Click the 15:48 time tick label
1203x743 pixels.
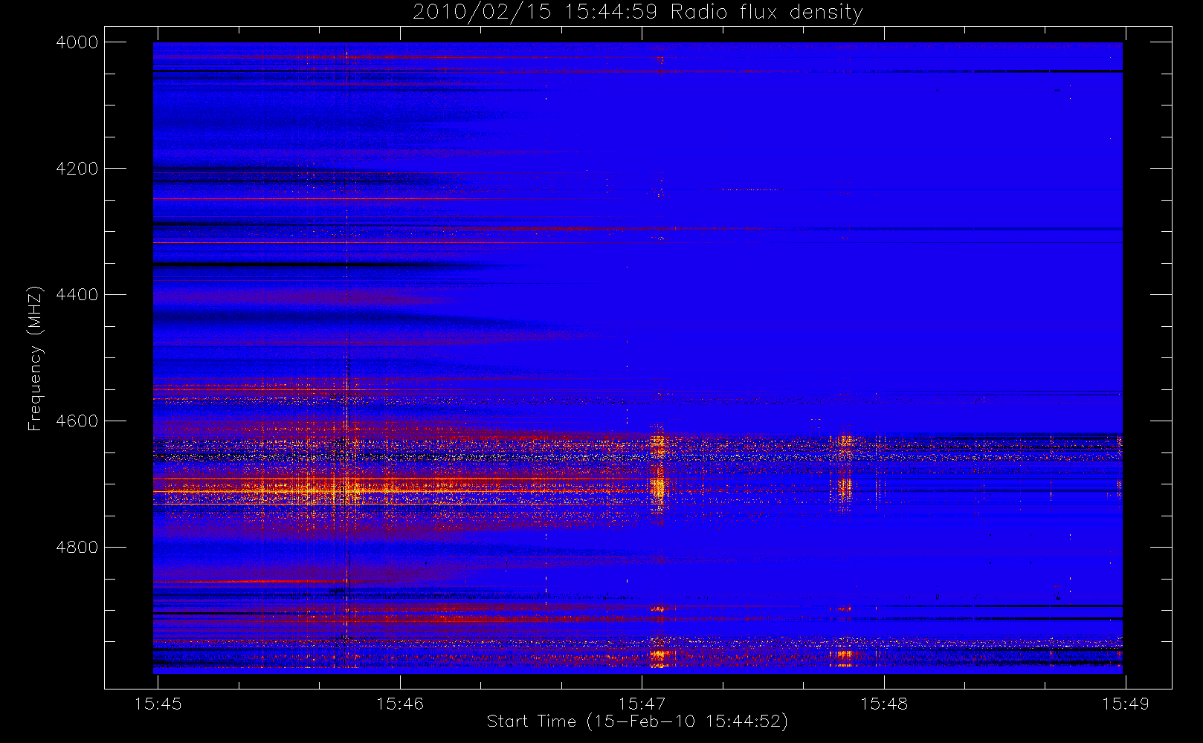[x=884, y=704]
